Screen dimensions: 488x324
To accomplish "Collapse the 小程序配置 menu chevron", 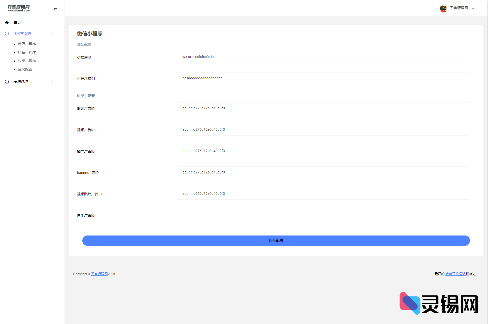I will 52,34.
